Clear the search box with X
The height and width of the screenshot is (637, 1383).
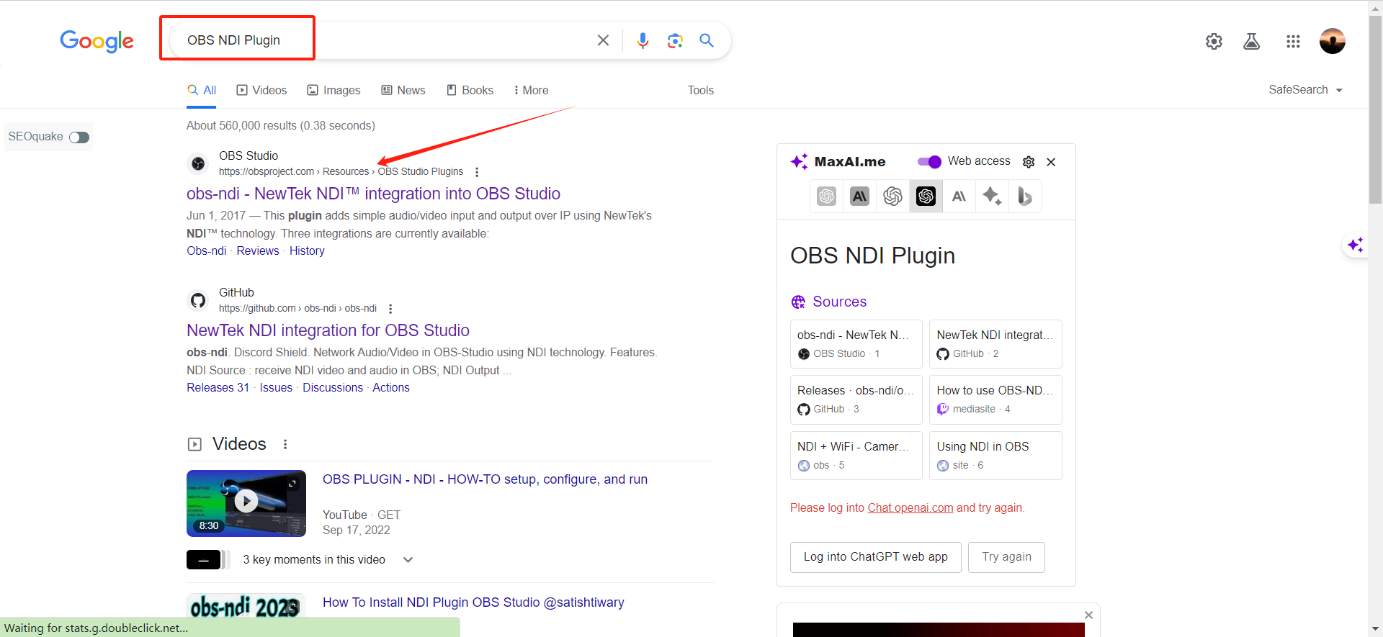[603, 41]
